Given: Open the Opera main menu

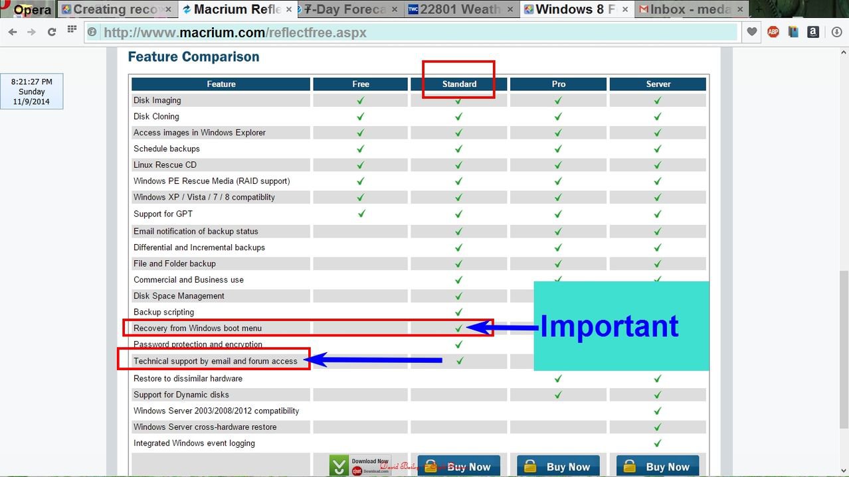Looking at the screenshot, I should click(27, 9).
